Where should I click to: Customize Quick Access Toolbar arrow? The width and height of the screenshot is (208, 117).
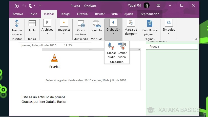pos(40,6)
